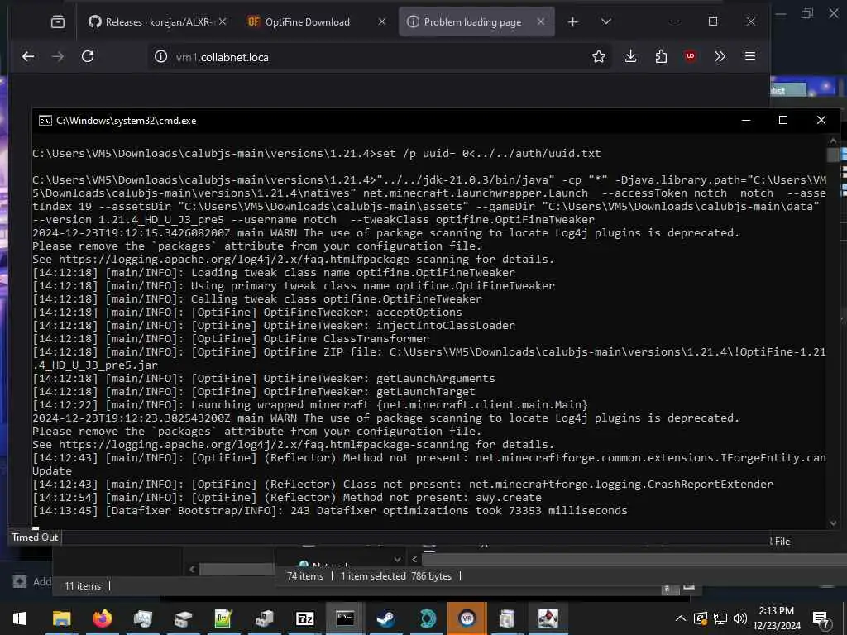Open the network tray icon
This screenshot has width=847, height=635.
(720, 618)
